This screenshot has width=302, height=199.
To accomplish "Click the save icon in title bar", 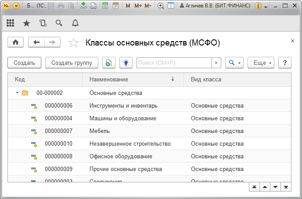I will tap(51, 6).
